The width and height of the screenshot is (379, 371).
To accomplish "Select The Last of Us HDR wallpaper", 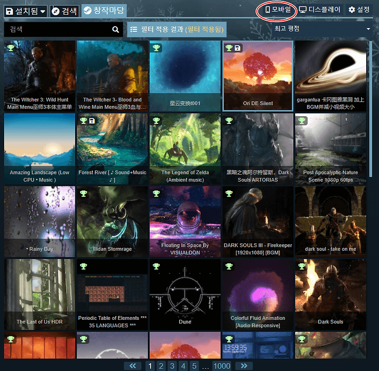I will pos(40,295).
